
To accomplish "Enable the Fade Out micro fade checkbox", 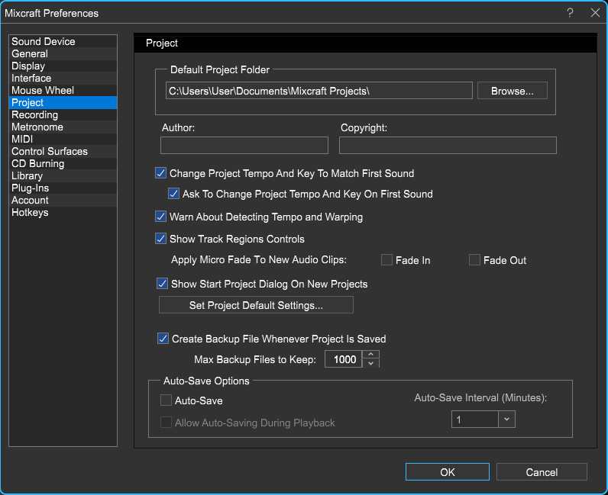I will pos(474,259).
